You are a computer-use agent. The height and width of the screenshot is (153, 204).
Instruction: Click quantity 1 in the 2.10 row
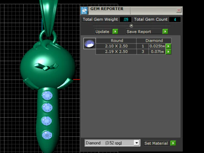point(143,46)
